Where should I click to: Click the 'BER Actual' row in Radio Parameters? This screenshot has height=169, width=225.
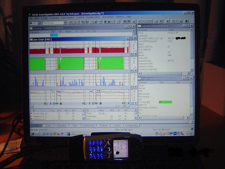(x=164, y=94)
